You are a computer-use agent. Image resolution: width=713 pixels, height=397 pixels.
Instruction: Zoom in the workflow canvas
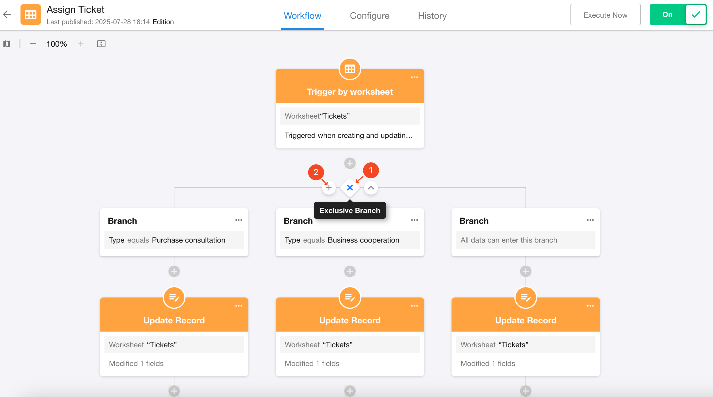(81, 44)
